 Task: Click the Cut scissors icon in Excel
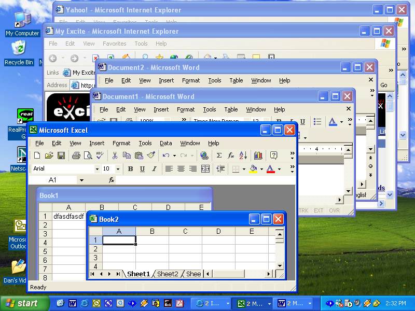coord(115,155)
